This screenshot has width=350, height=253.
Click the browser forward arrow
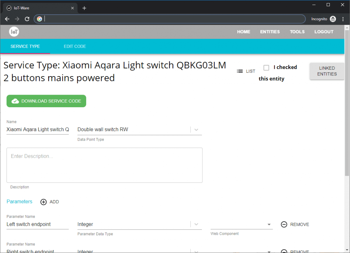[x=17, y=19]
